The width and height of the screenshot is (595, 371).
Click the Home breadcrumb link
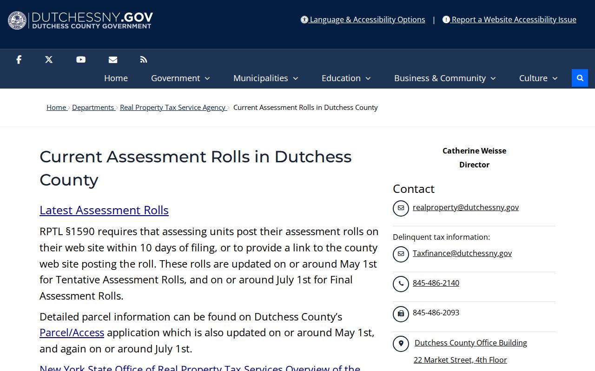pyautogui.click(x=56, y=107)
